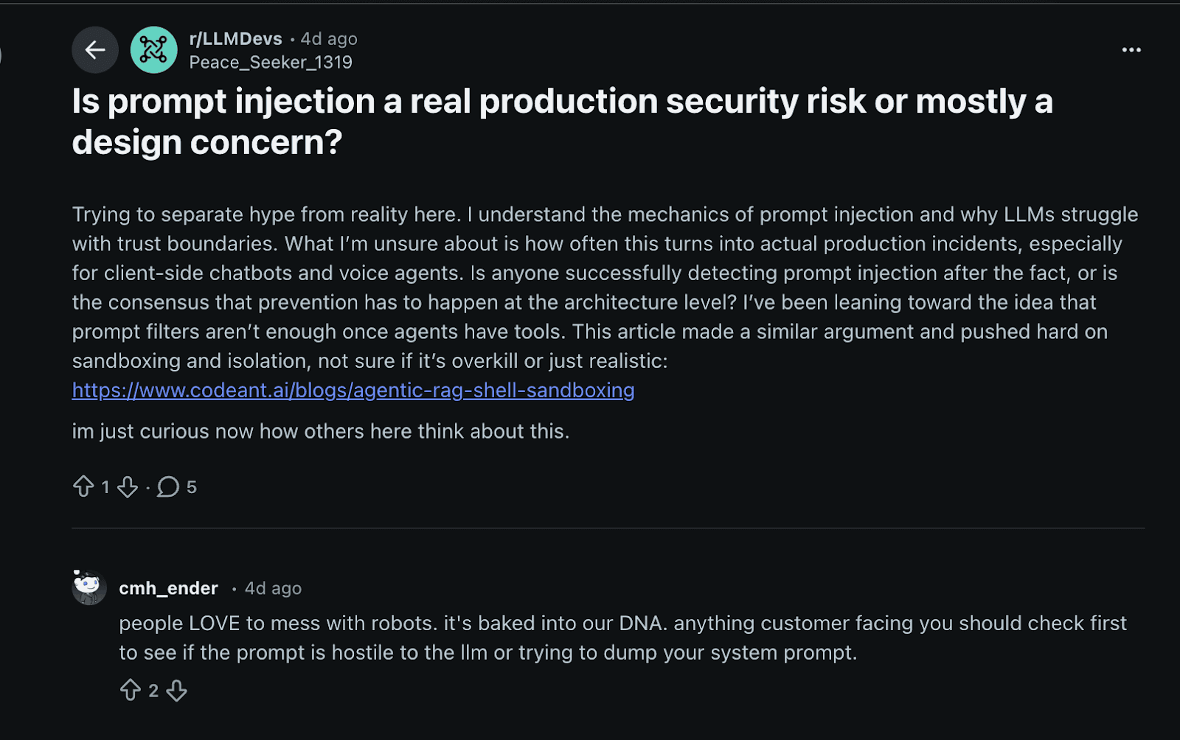Click the comment's "4d ago" timestamp
The image size is (1180, 740).
click(x=273, y=588)
